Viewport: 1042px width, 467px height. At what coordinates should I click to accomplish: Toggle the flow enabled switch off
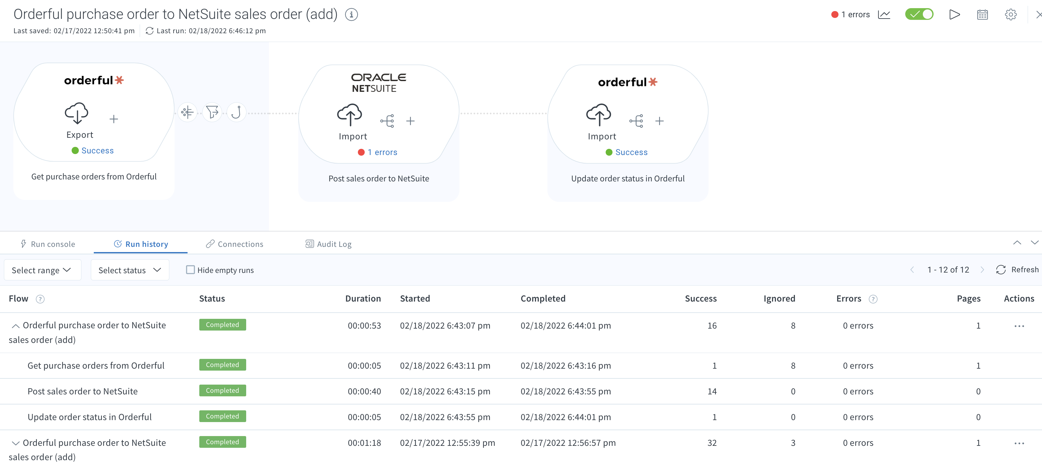click(919, 15)
